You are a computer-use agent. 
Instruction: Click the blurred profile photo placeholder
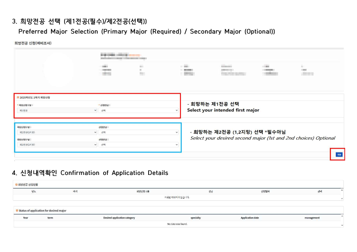(x=59, y=68)
